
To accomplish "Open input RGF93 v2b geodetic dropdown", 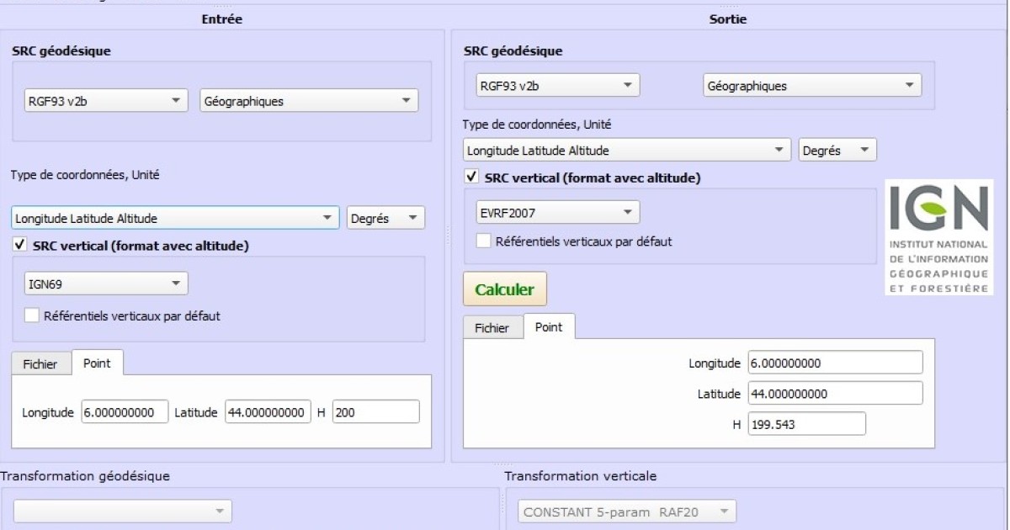I will click(104, 101).
